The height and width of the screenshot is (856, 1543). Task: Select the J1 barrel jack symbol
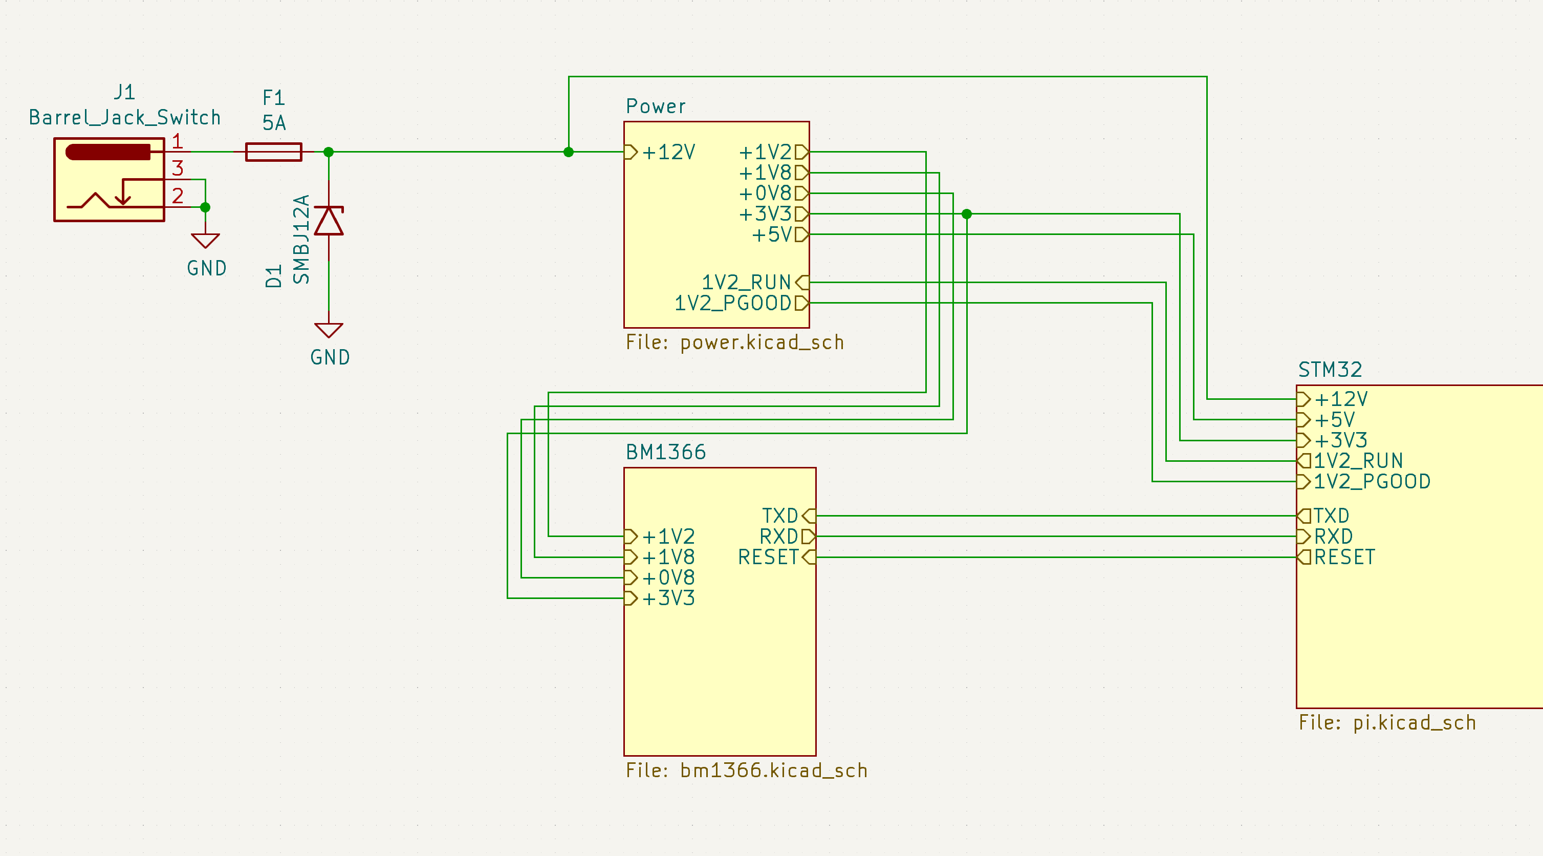click(x=109, y=180)
